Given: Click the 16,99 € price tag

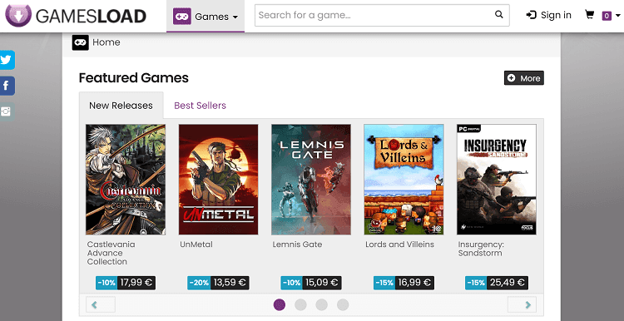Looking at the screenshot, I should tap(415, 283).
